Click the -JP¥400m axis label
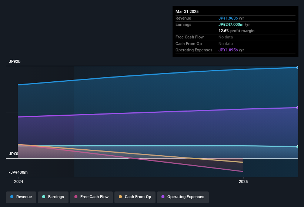This screenshot has height=207, width=304. coord(18,172)
